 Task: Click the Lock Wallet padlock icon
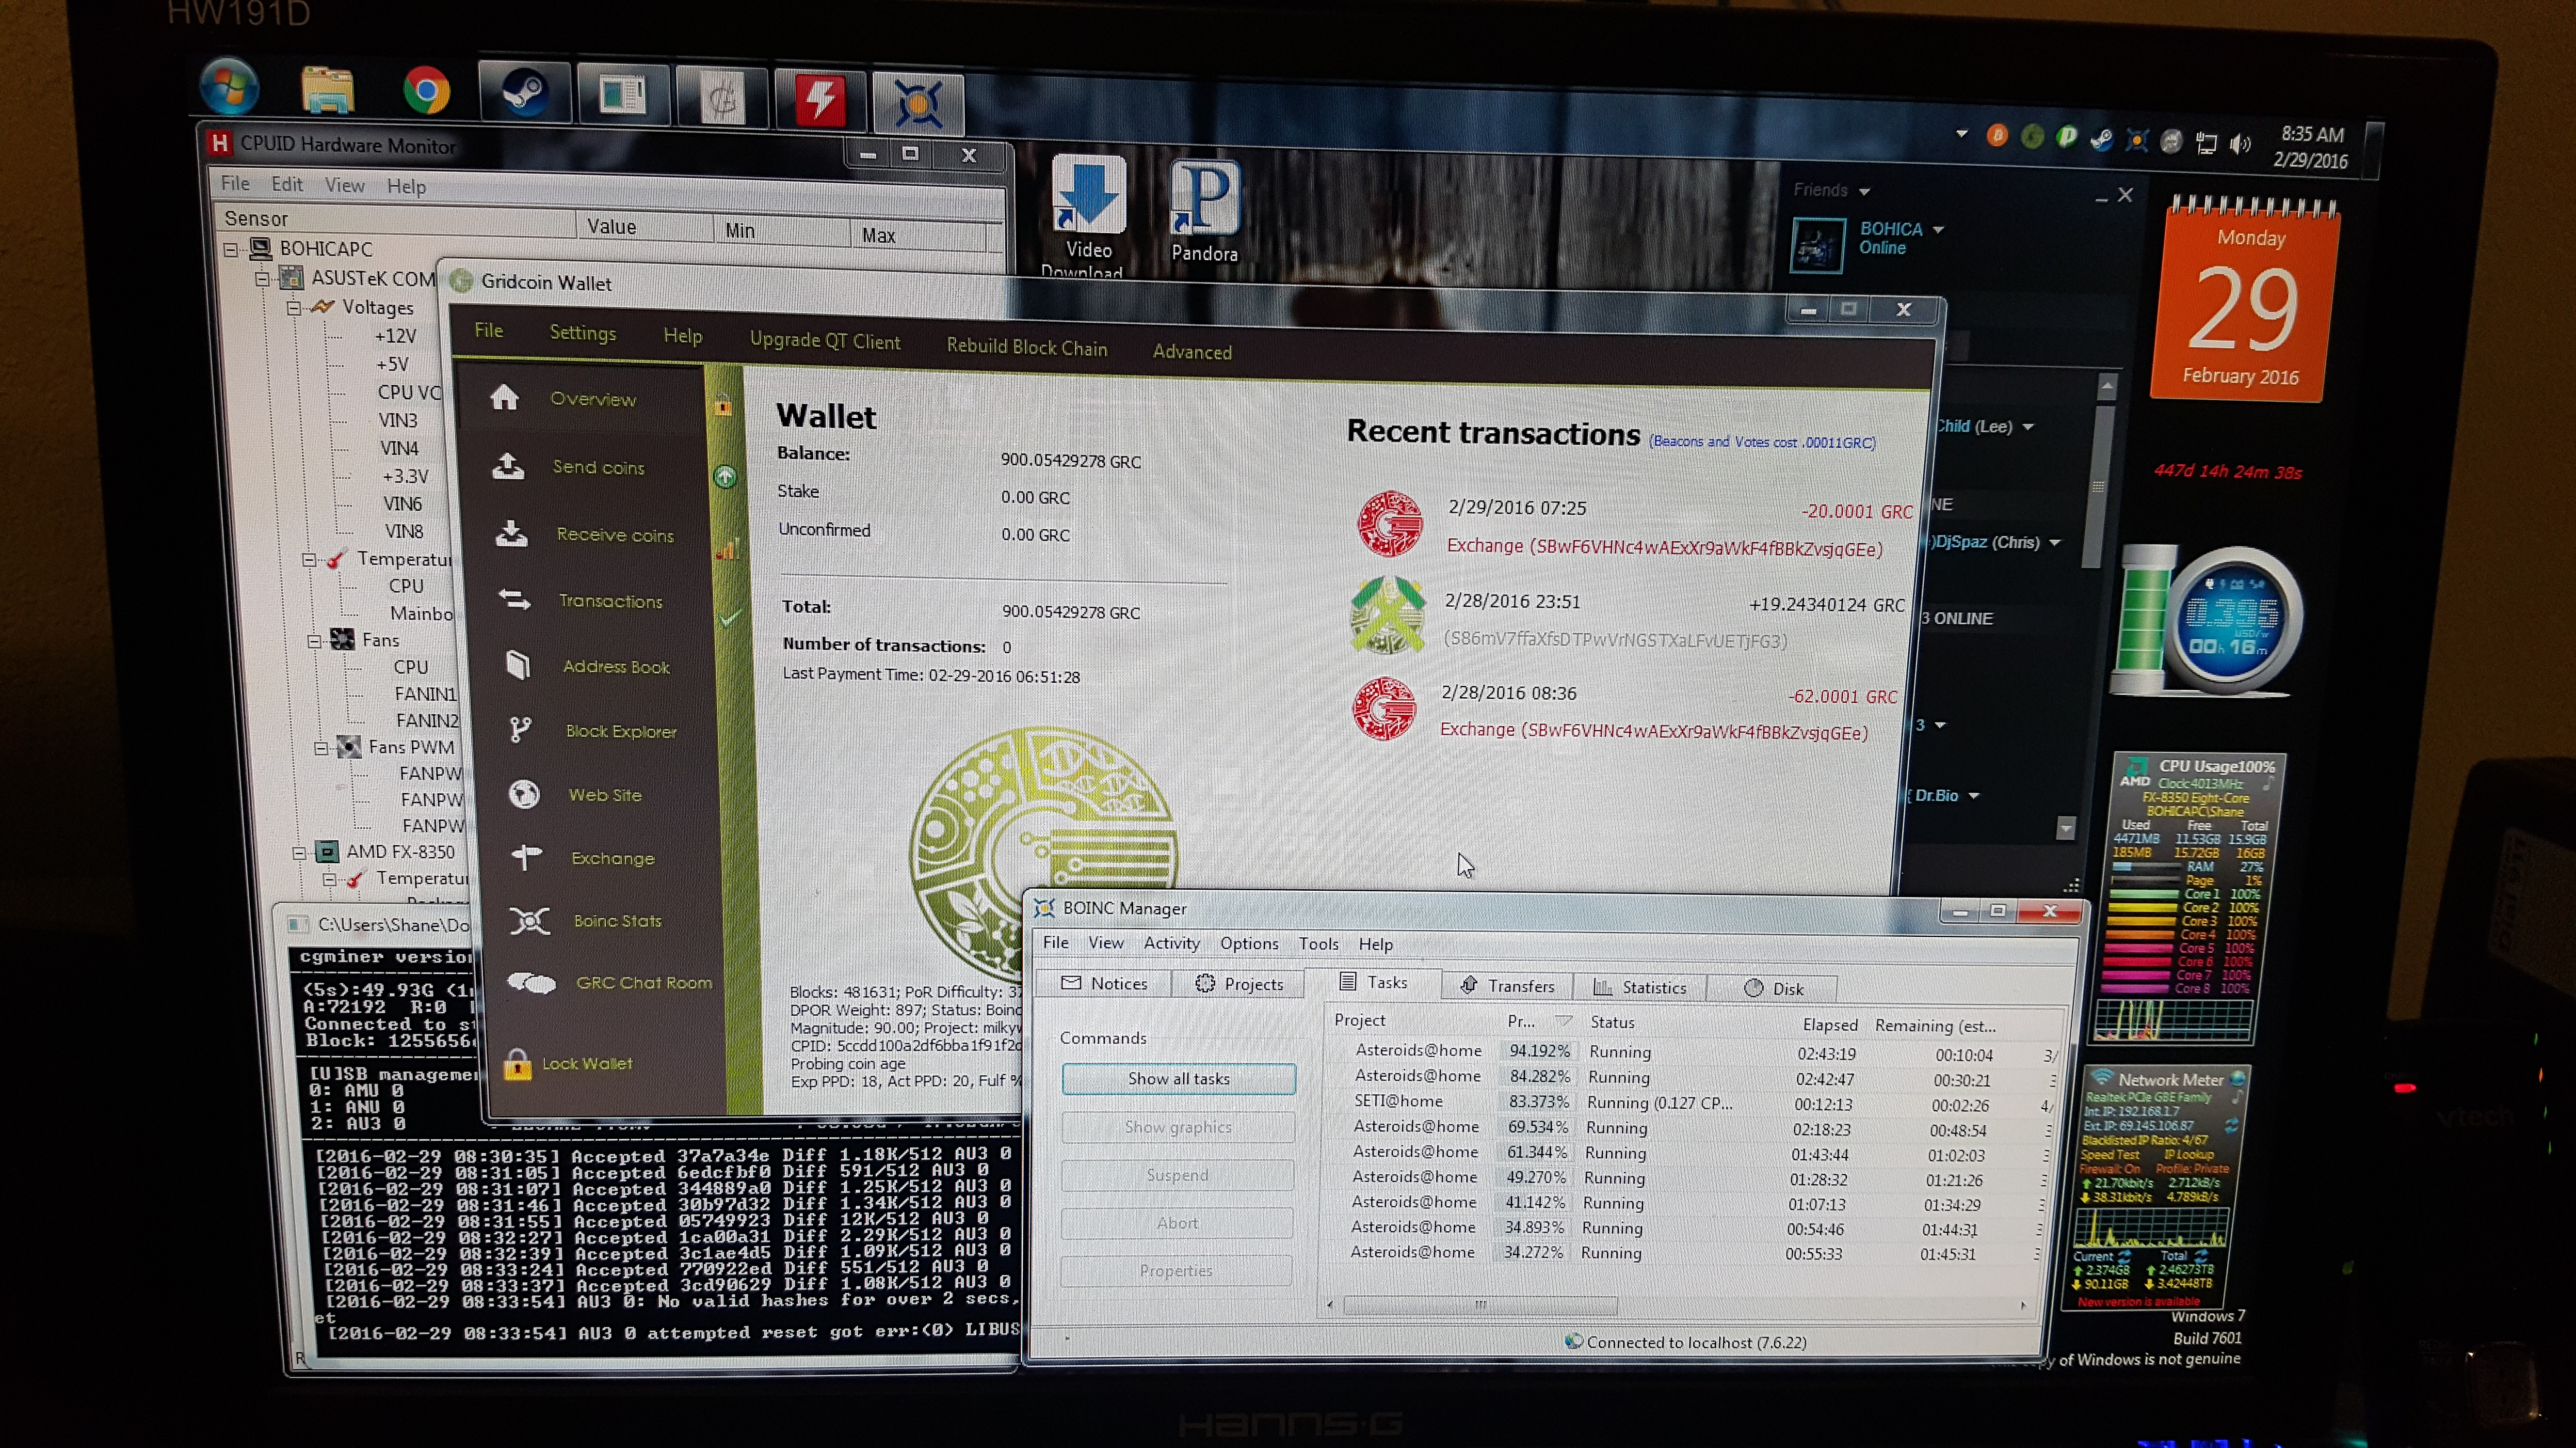coord(517,1064)
